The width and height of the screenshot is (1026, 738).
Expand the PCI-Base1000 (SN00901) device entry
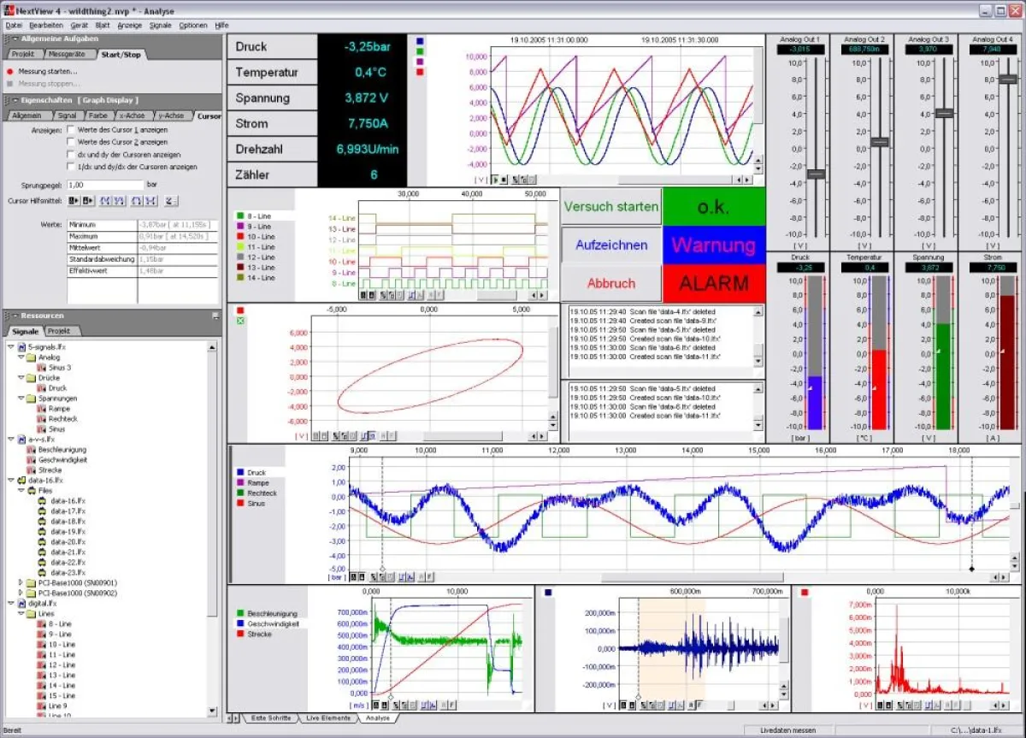[19, 582]
